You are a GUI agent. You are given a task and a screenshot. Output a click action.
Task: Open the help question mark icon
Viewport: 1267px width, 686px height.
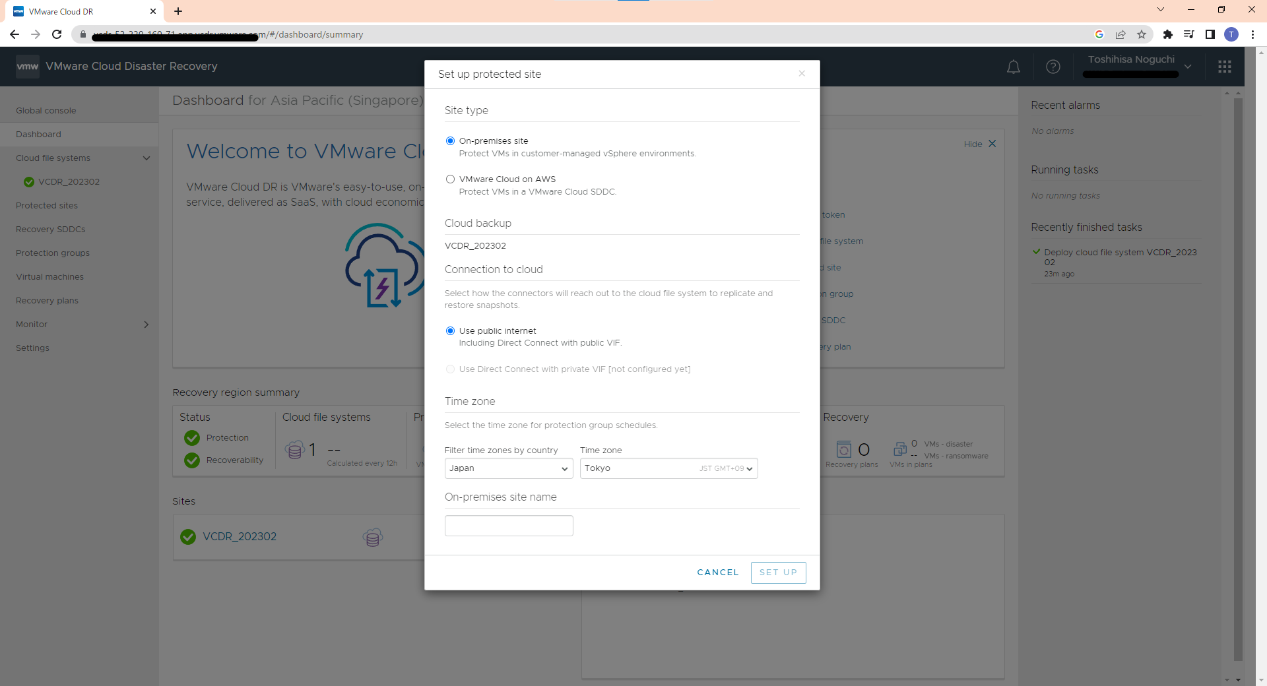tap(1053, 67)
